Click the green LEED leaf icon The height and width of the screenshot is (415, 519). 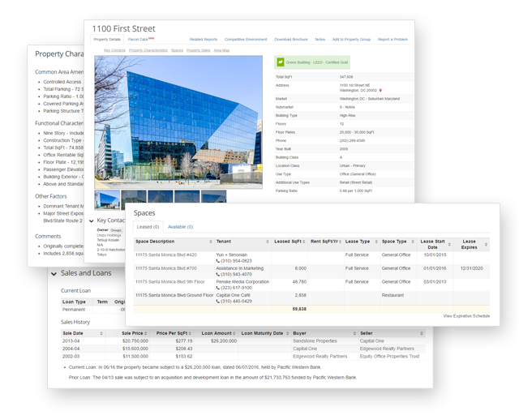[x=281, y=62]
